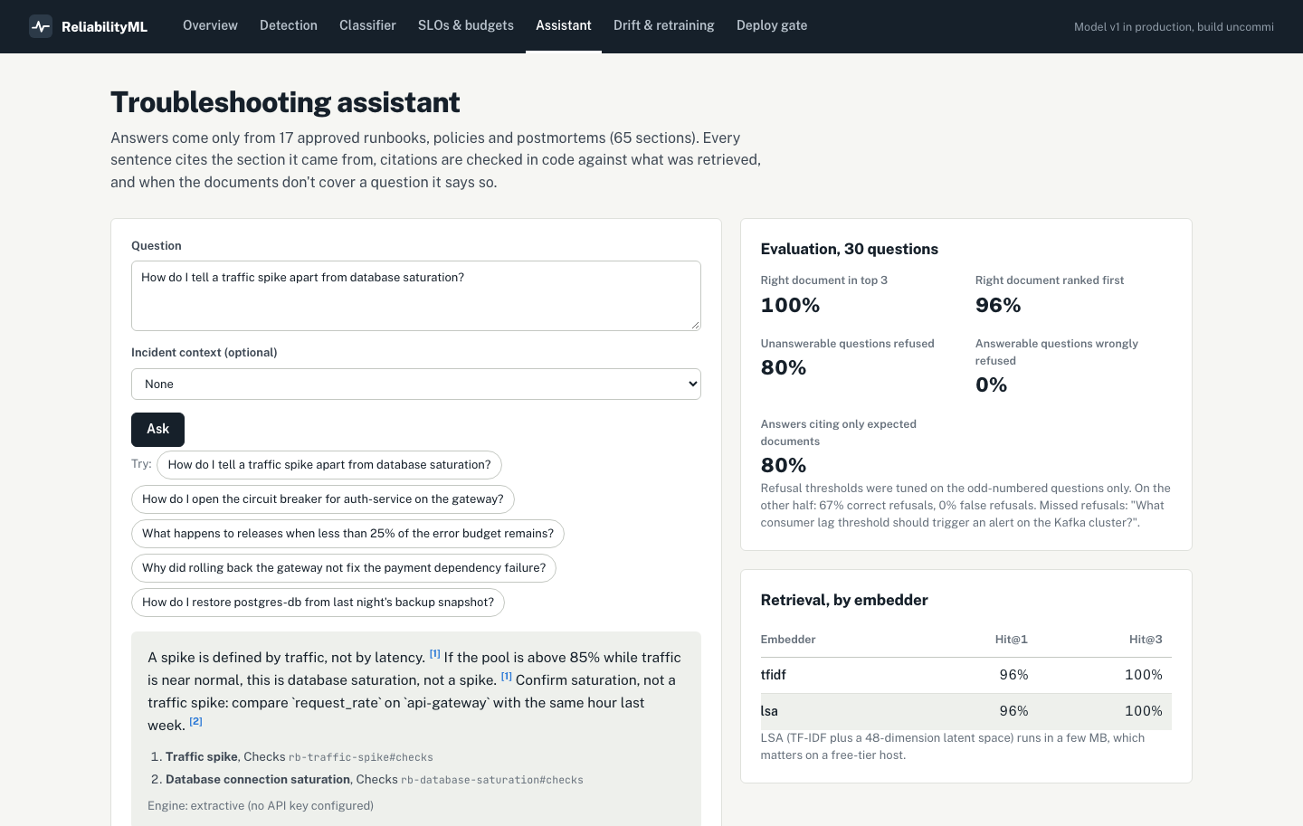
Task: Click the Troubleshooting assistant page heading
Action: coord(285,102)
